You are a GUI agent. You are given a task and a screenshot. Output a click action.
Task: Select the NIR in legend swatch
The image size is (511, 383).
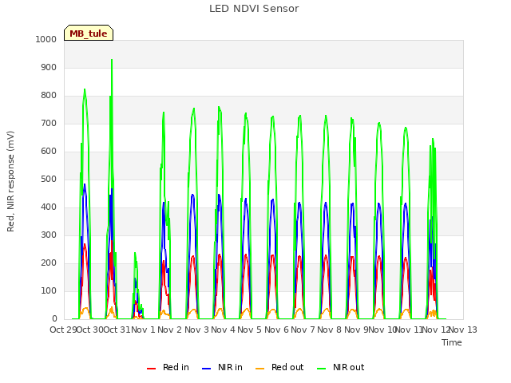pos(207,368)
